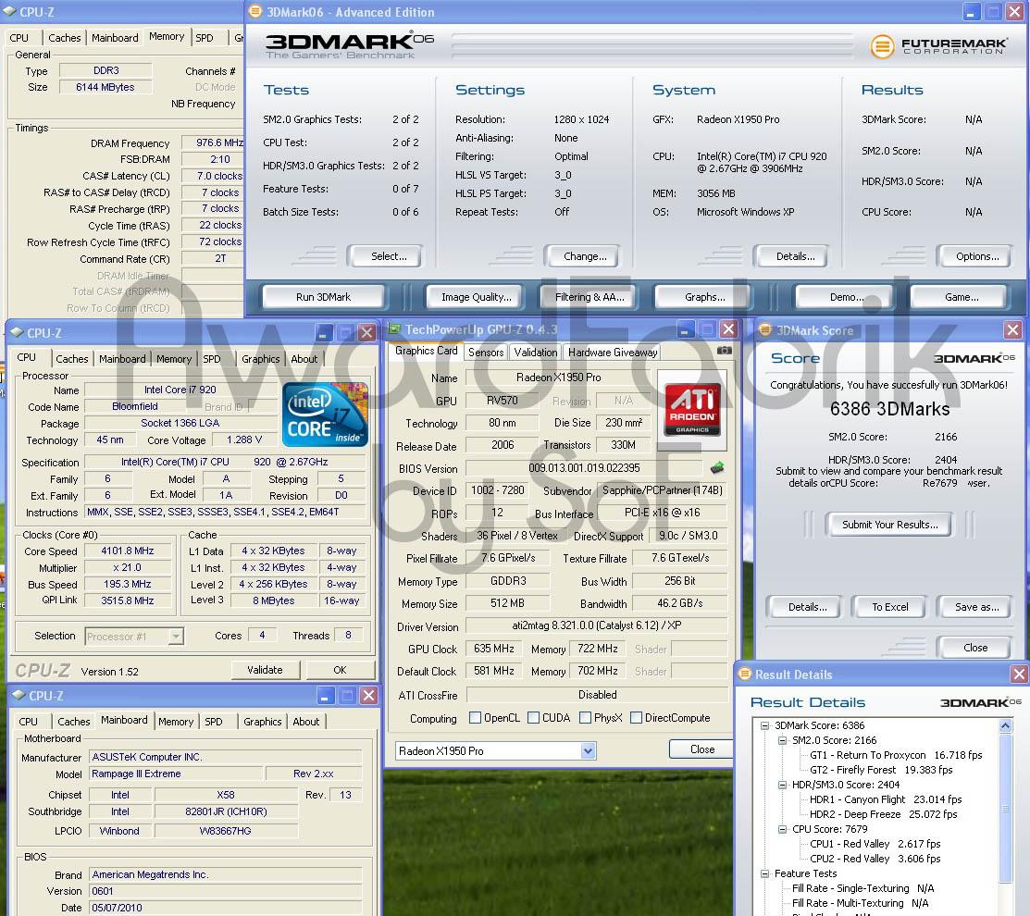Click the Futuremark Corporation logo

[x=938, y=46]
